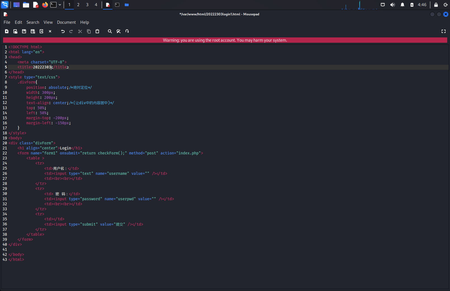Open the Help menu
450x291 pixels.
tap(84, 22)
